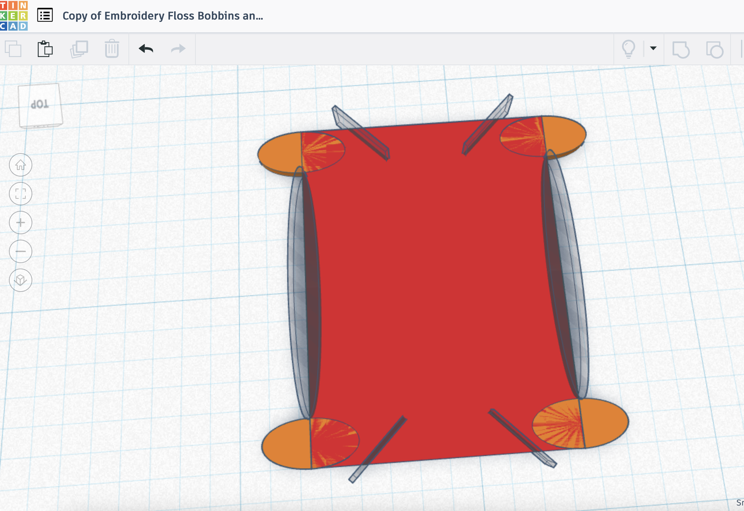Undo the last action
Viewport: 744px width, 511px height.
point(146,49)
